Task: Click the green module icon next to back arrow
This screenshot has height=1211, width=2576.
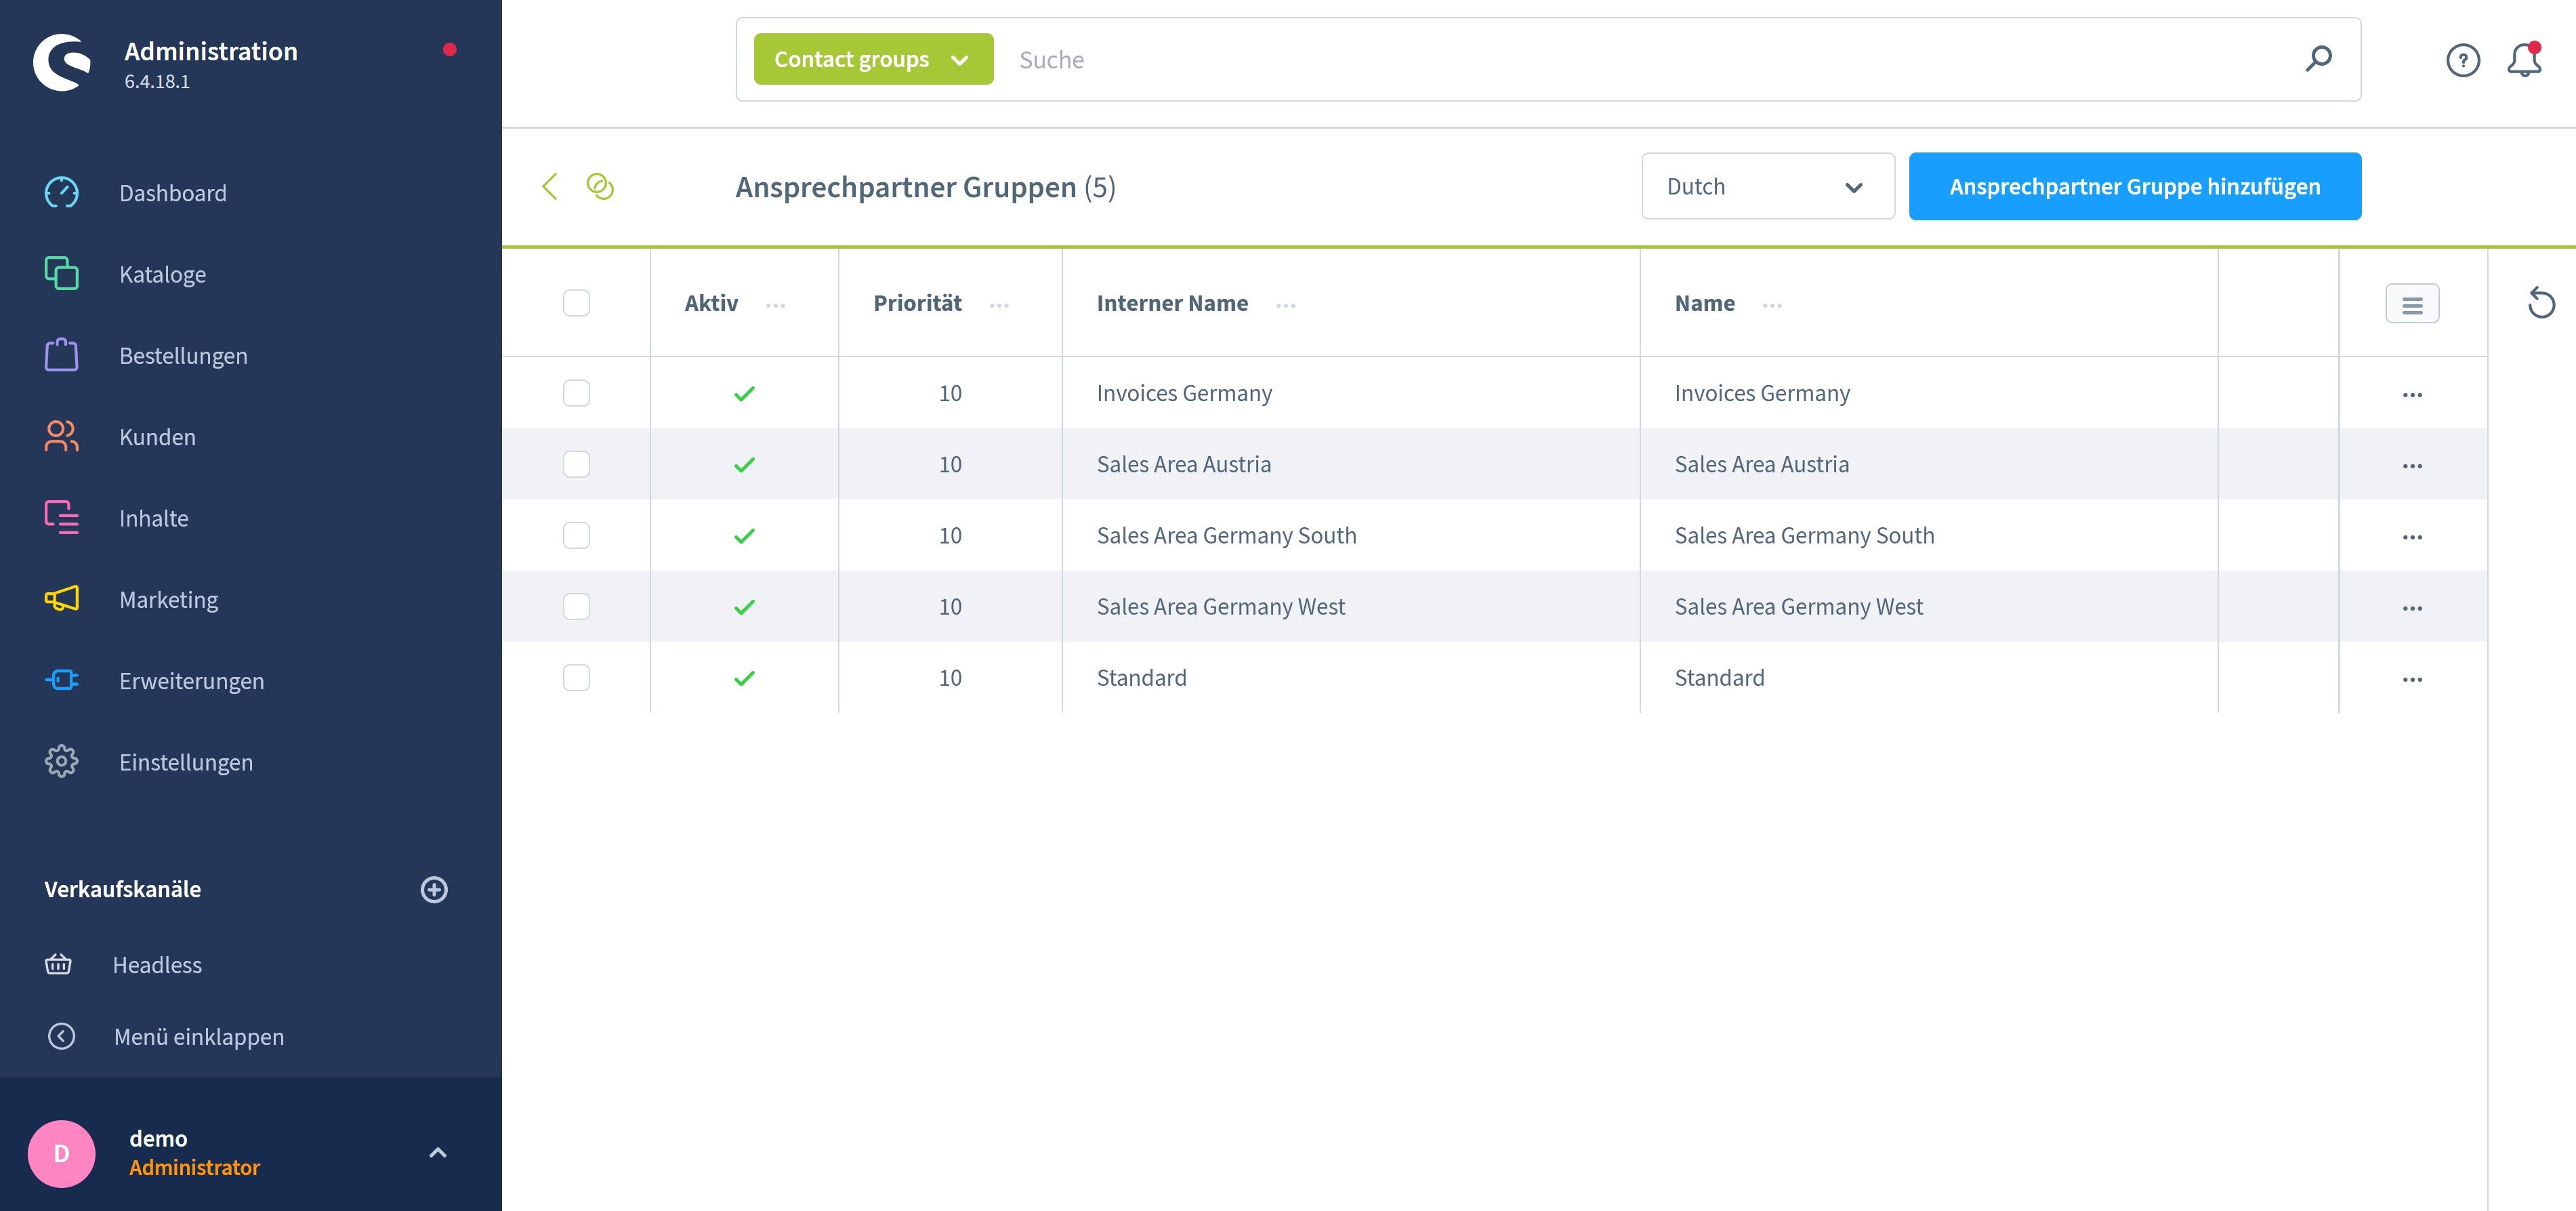Action: [x=600, y=186]
